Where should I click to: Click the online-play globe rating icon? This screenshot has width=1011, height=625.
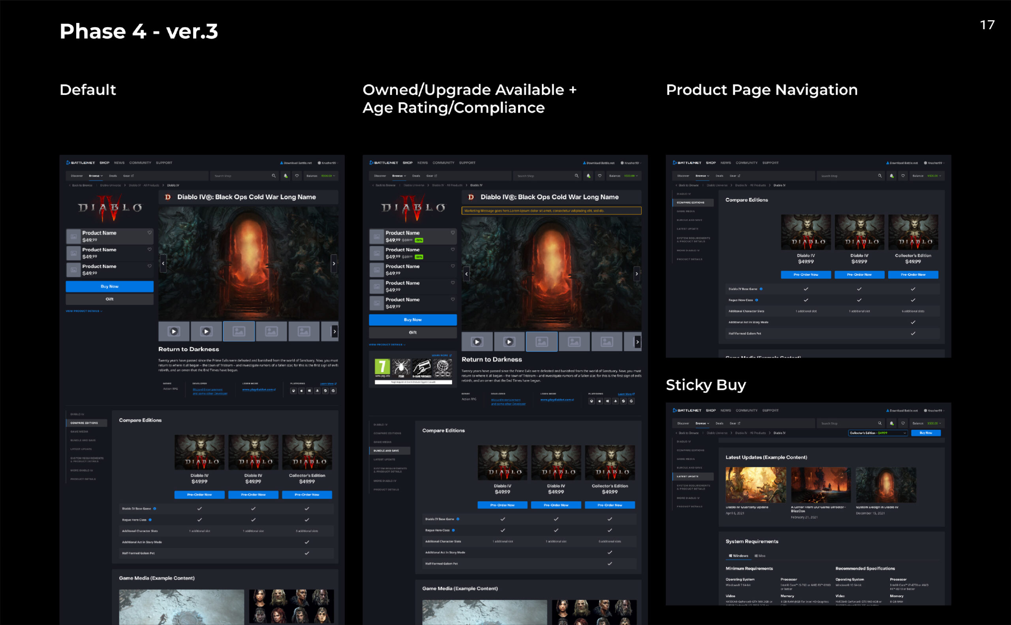[442, 368]
